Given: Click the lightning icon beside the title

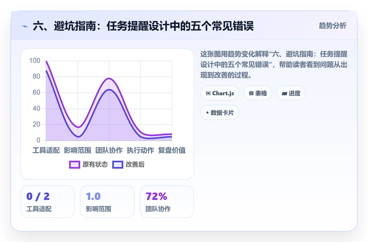Looking at the screenshot, I should point(25,26).
